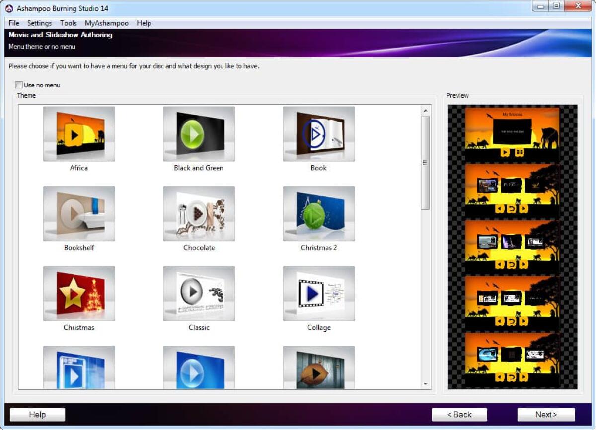Open the Settings menu
Viewport: 596px width, 430px height.
(x=39, y=23)
